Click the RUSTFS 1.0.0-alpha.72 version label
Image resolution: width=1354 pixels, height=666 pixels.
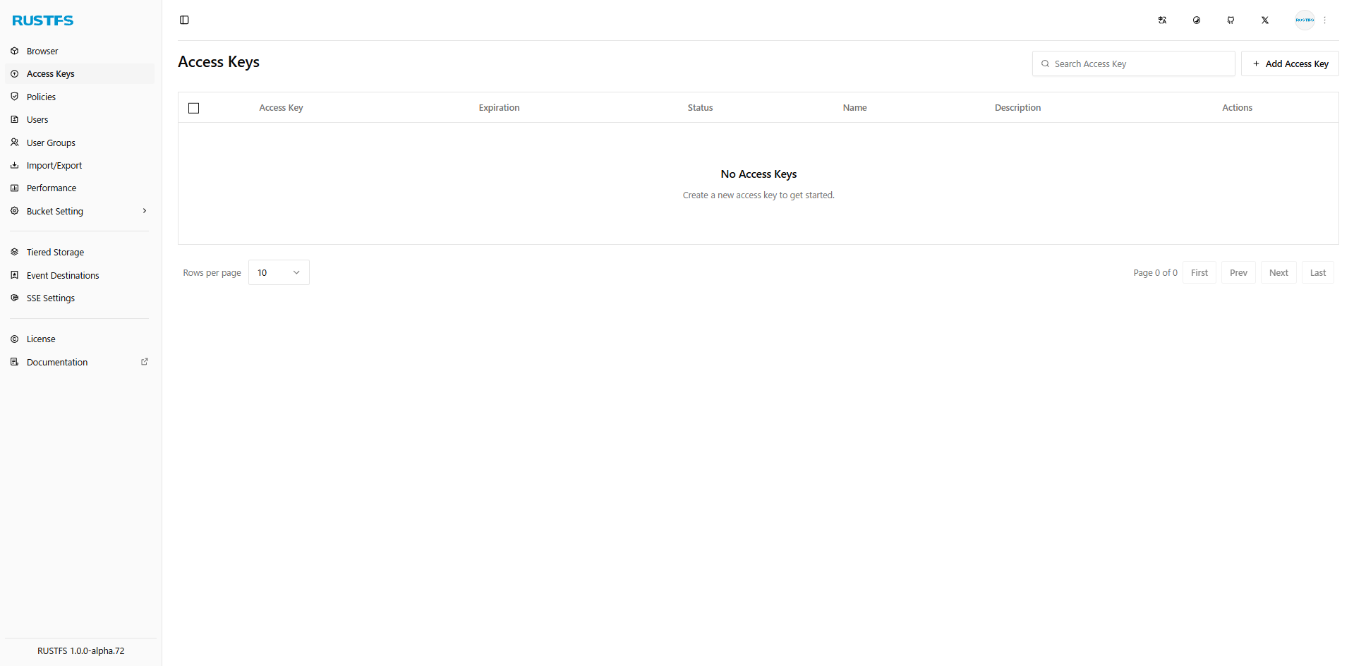81,650
